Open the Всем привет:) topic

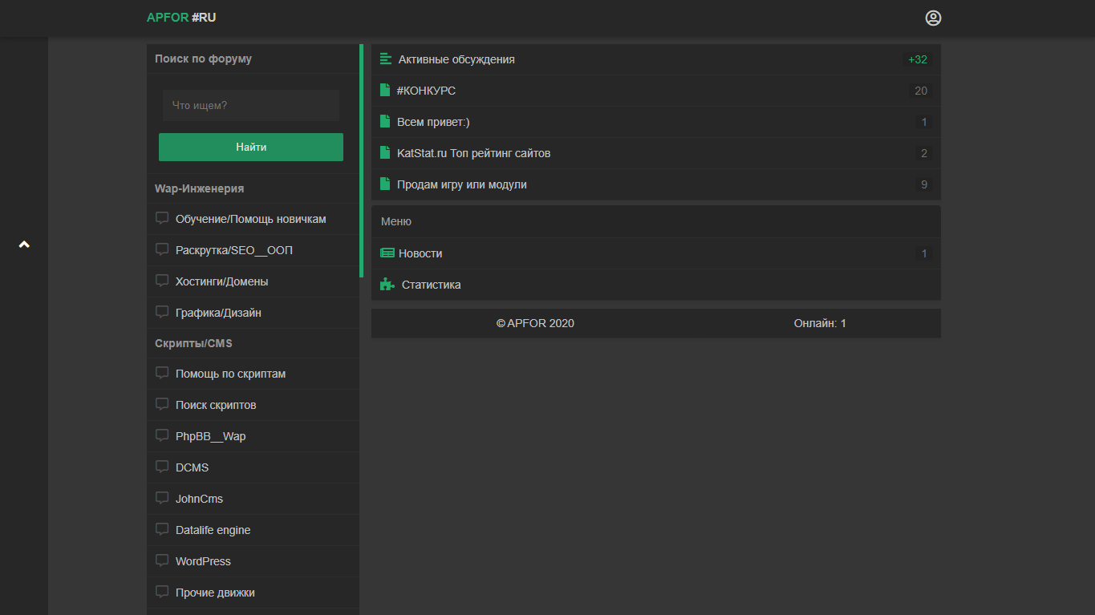coord(656,122)
